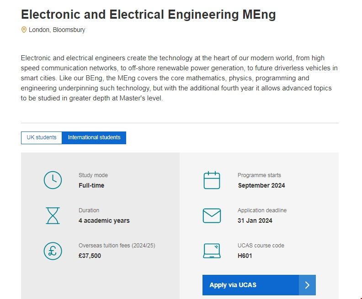Click the laptop icon beside UCAS course code
Image resolution: width=362 pixels, height=299 pixels.
tap(212, 251)
